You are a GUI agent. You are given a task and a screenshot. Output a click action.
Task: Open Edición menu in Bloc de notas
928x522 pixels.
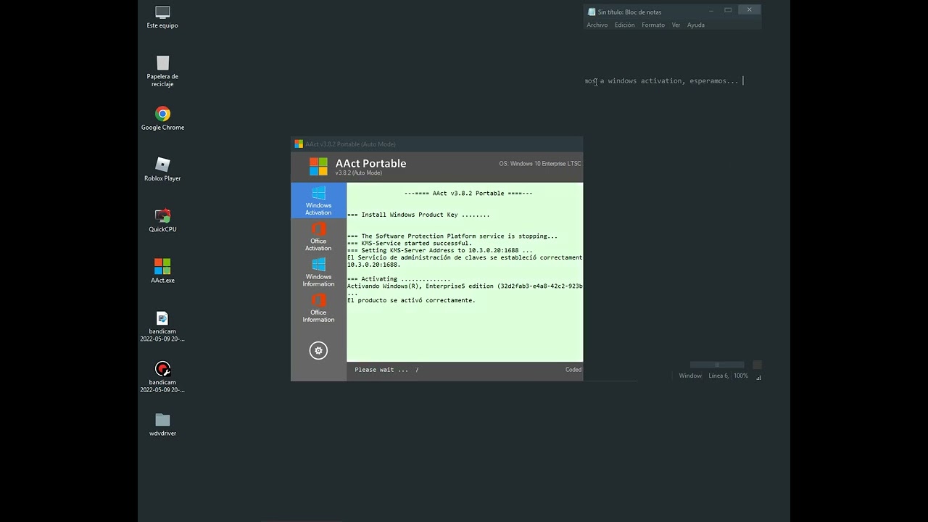coord(624,25)
